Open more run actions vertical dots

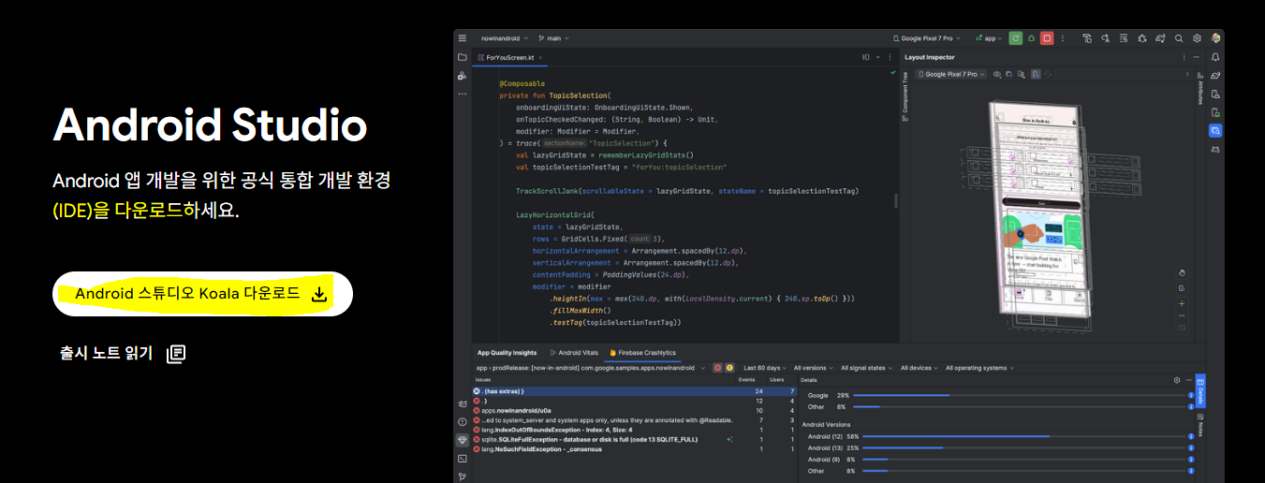coord(1062,38)
